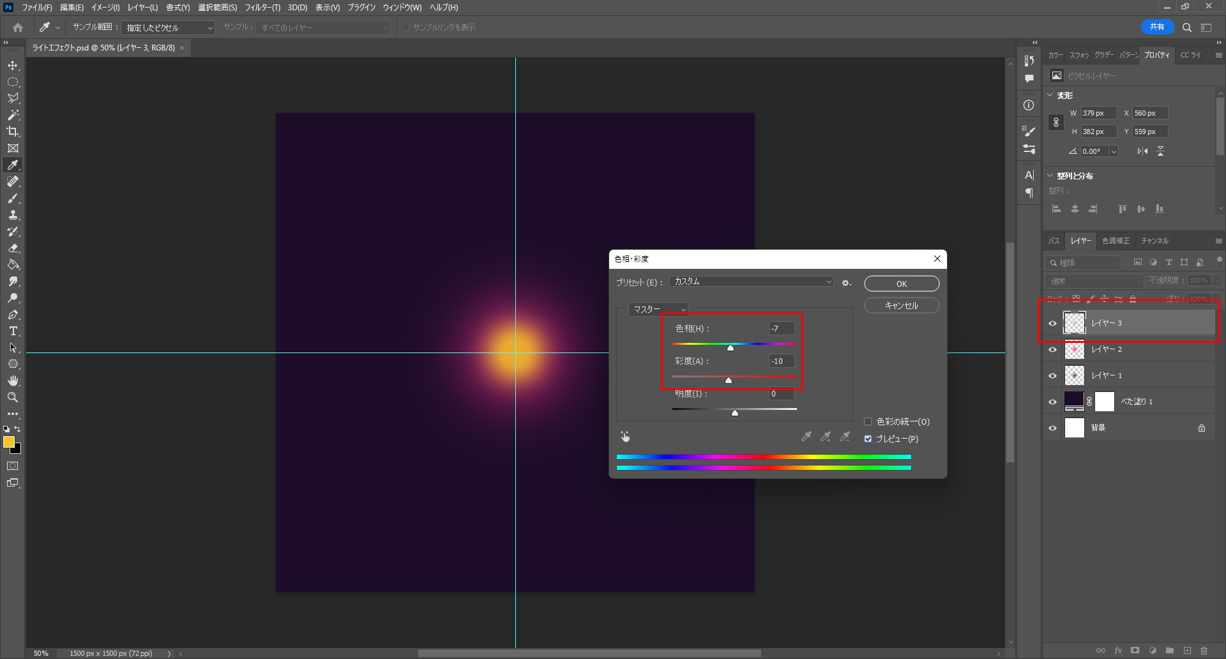Select the Magic Wand tool

(x=13, y=115)
